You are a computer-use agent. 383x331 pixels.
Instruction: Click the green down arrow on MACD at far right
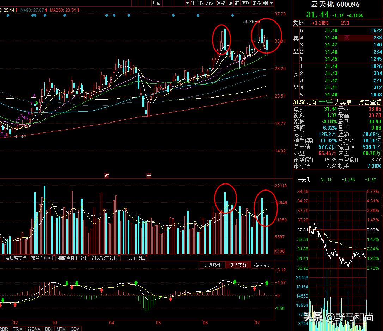pos(267,283)
